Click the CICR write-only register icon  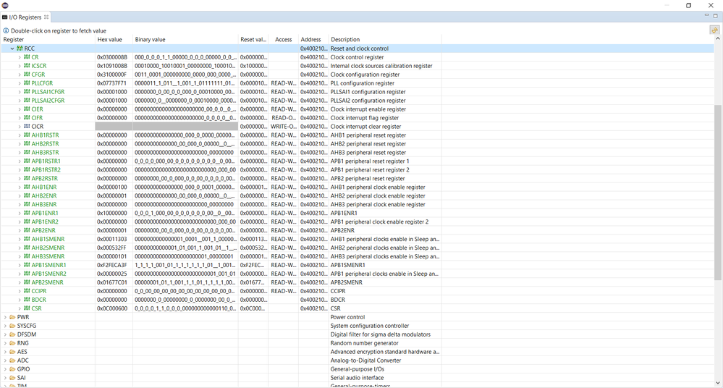click(27, 127)
